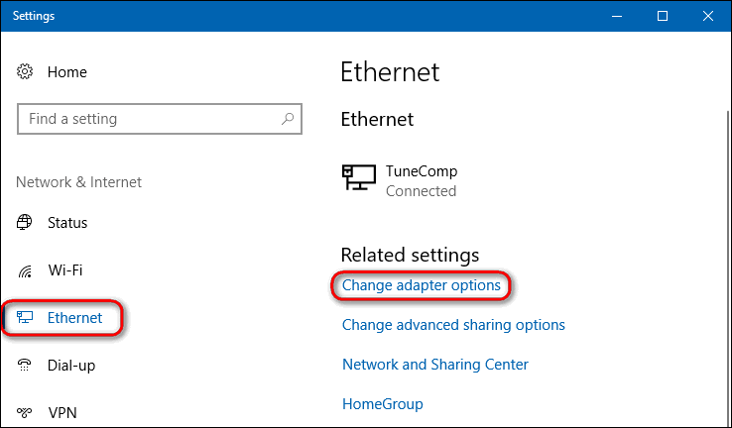Open the Status settings page
732x428 pixels.
[67, 223]
